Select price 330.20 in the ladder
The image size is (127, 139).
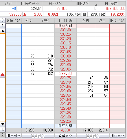coord(65,39)
